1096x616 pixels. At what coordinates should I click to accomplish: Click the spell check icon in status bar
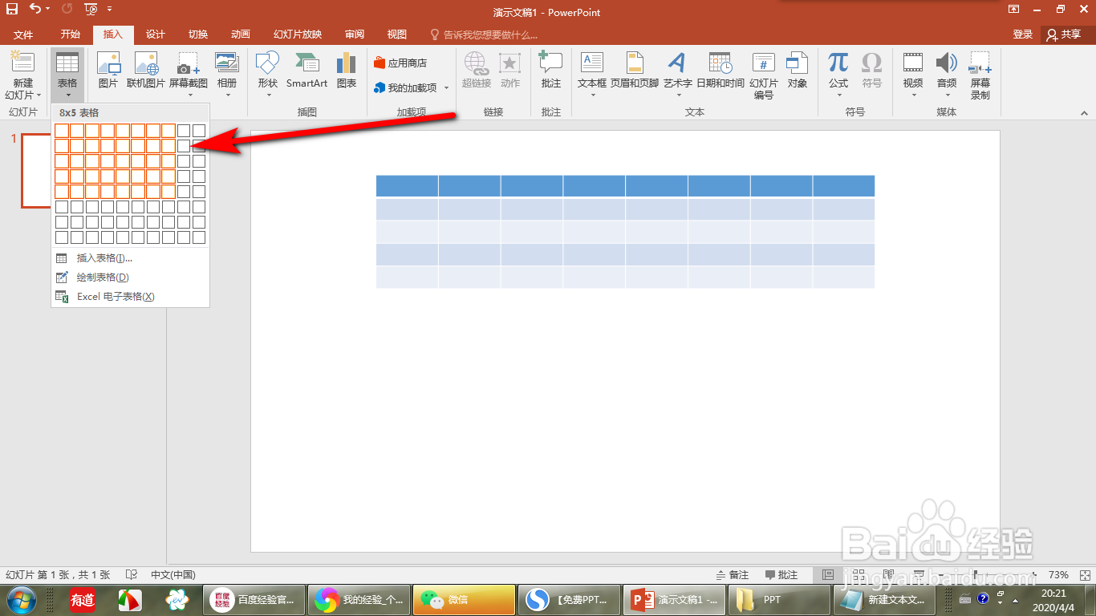(x=132, y=574)
